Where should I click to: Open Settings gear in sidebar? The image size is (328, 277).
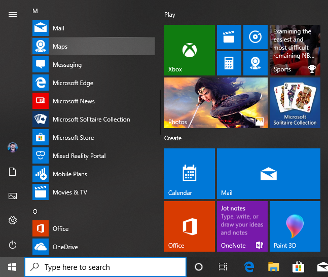click(13, 220)
